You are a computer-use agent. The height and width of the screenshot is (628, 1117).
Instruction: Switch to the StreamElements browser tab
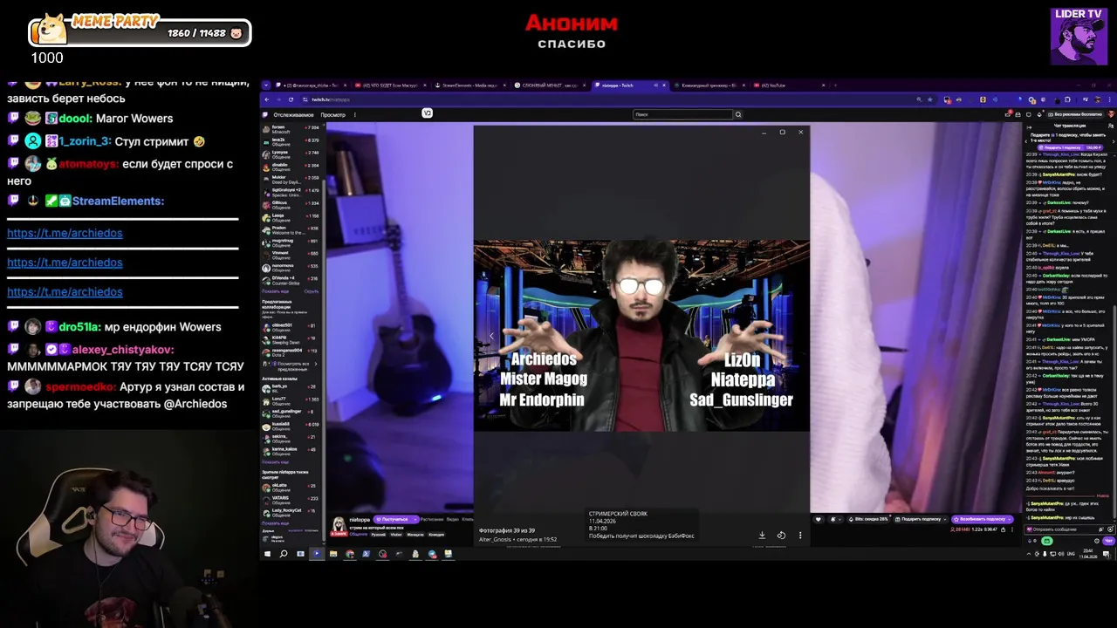click(471, 85)
